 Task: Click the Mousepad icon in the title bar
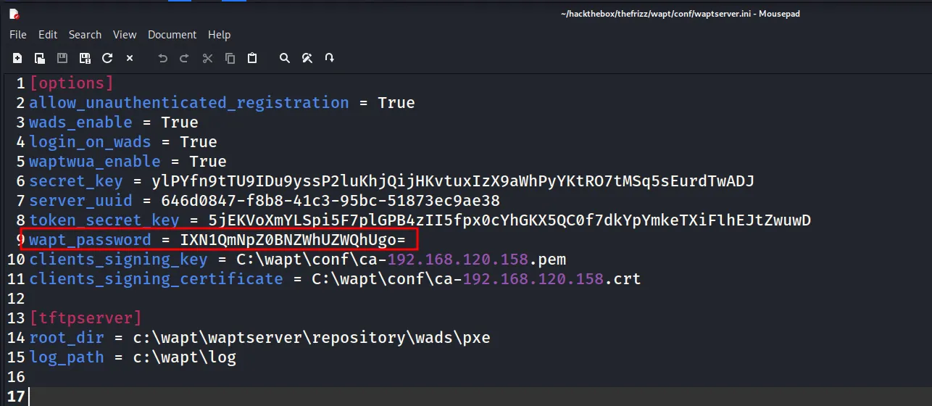coord(13,12)
